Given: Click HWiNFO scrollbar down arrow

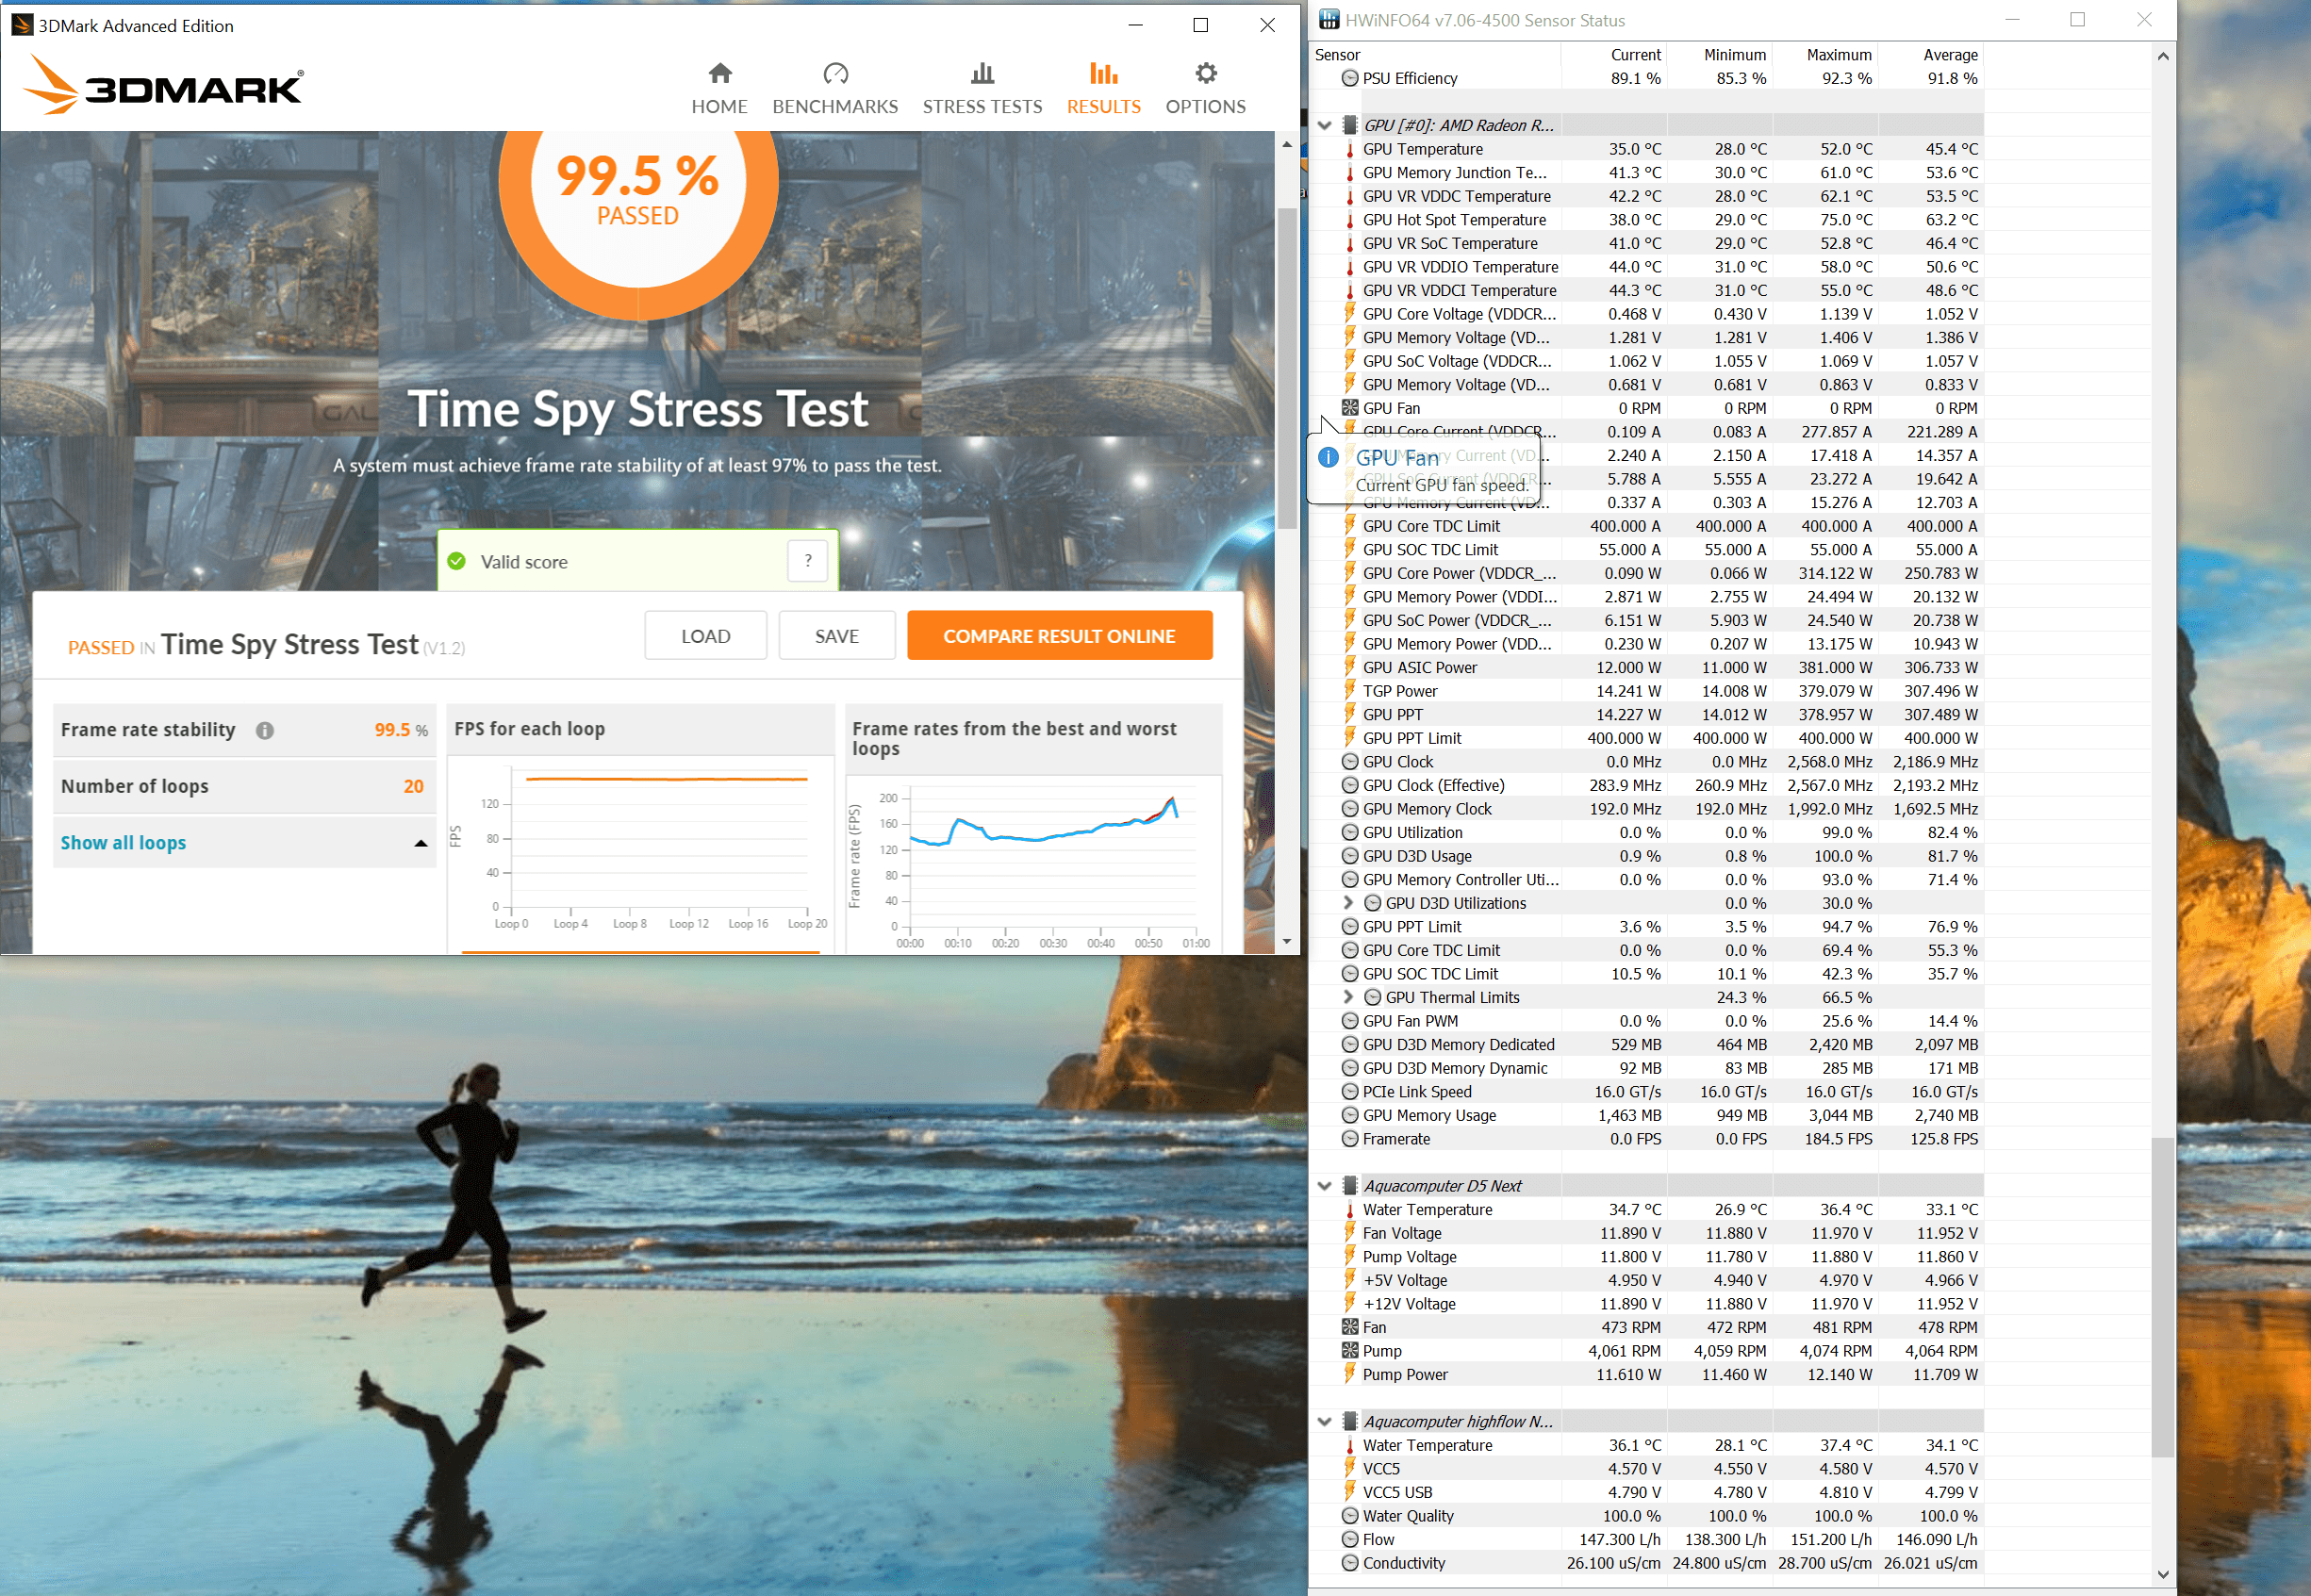Looking at the screenshot, I should tap(2162, 1574).
